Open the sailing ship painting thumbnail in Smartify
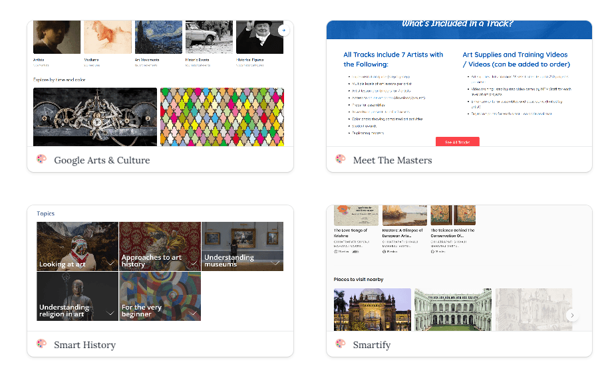 (404, 215)
